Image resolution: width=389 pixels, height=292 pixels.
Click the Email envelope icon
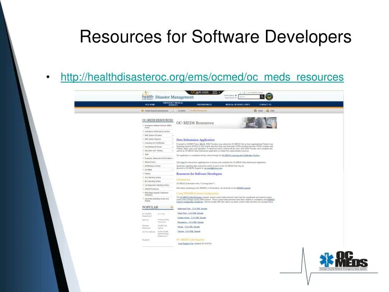pyautogui.click(x=255, y=111)
